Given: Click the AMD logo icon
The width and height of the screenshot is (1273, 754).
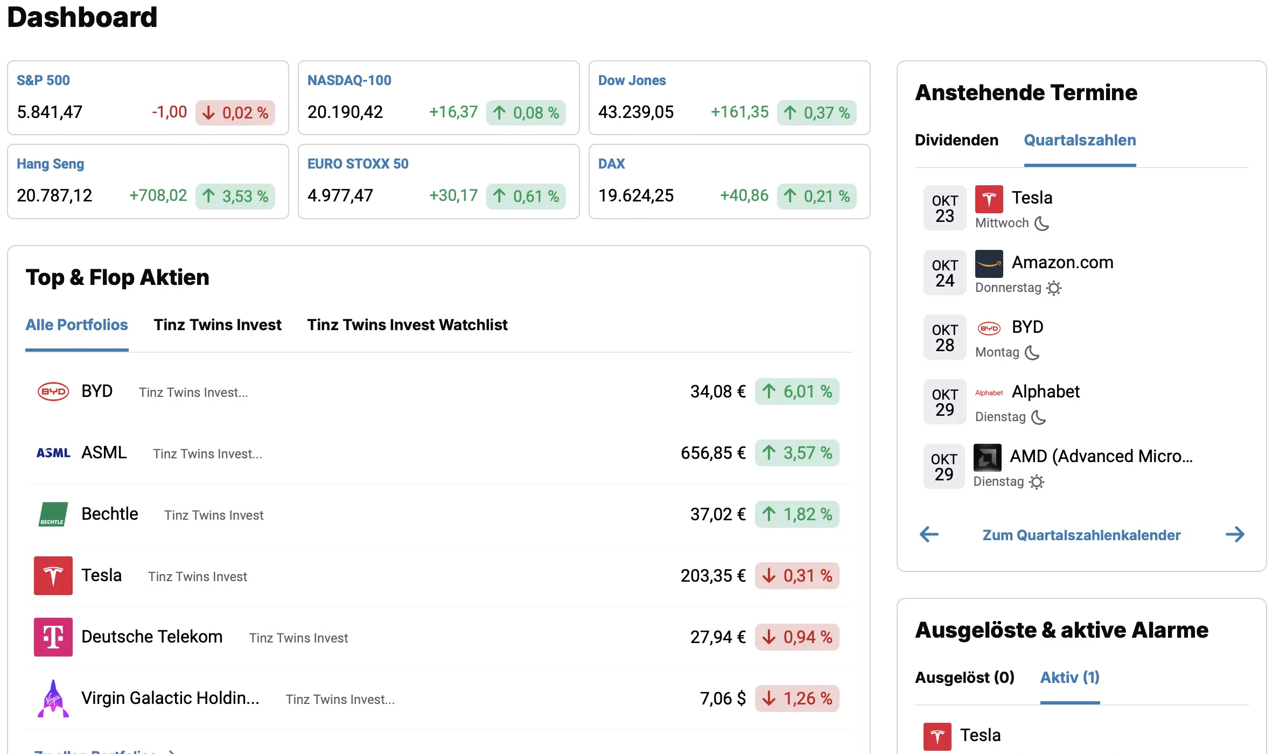Looking at the screenshot, I should [988, 458].
